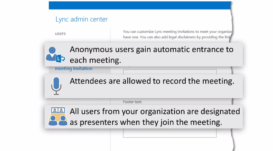This screenshot has height=151, width=273.
Task: Click the microphone icon on recording banner
Action: (56, 86)
